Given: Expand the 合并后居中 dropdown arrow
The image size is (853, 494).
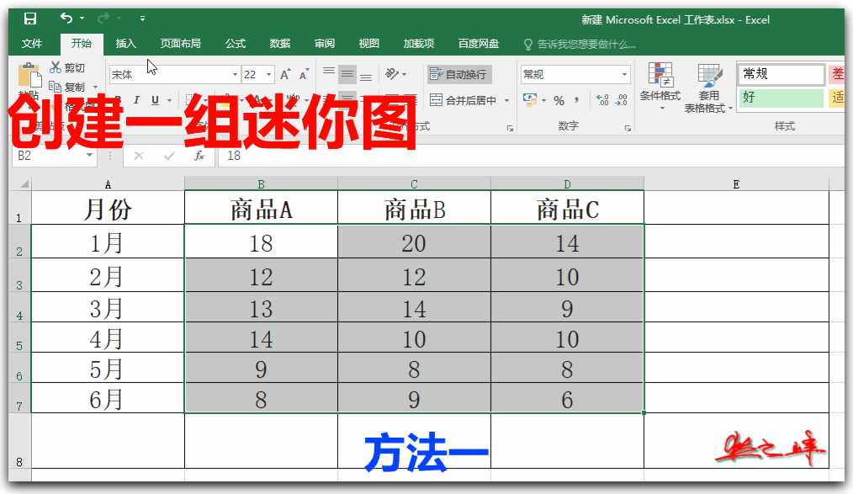Looking at the screenshot, I should tap(506, 101).
